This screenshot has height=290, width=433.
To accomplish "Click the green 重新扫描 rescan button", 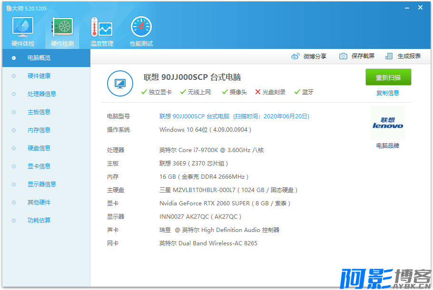I will coord(388,77).
